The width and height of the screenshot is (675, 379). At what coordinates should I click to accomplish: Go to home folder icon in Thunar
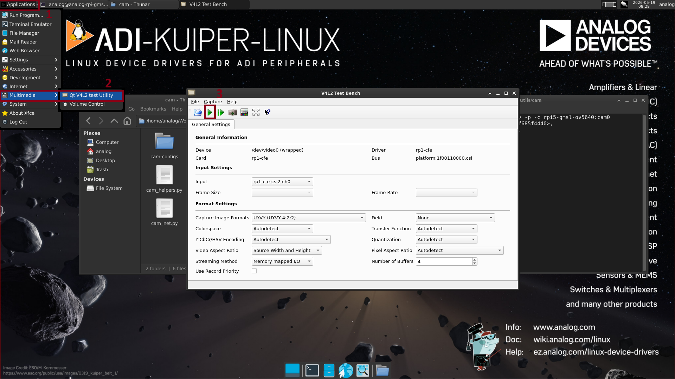pyautogui.click(x=127, y=121)
